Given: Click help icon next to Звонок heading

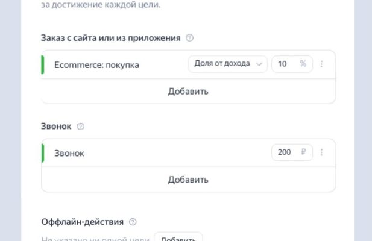Looking at the screenshot, I should [81, 127].
